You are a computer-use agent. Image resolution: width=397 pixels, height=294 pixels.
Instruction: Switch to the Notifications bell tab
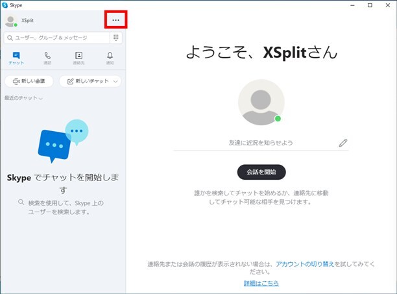[x=110, y=58]
